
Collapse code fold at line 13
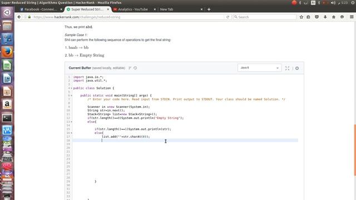pos(72,122)
